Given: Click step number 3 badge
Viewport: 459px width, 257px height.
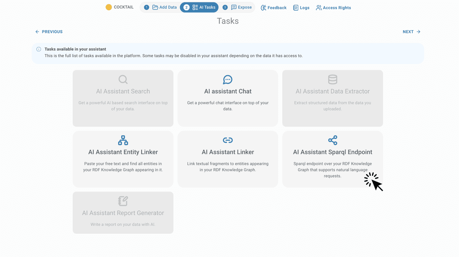Looking at the screenshot, I should (225, 7).
